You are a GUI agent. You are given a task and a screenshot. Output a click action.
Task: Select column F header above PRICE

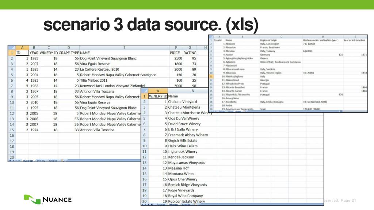point(176,47)
